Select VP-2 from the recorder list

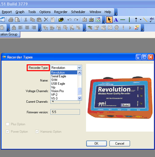64,95
